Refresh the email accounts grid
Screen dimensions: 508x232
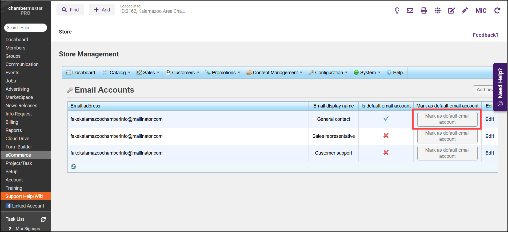coord(73,167)
